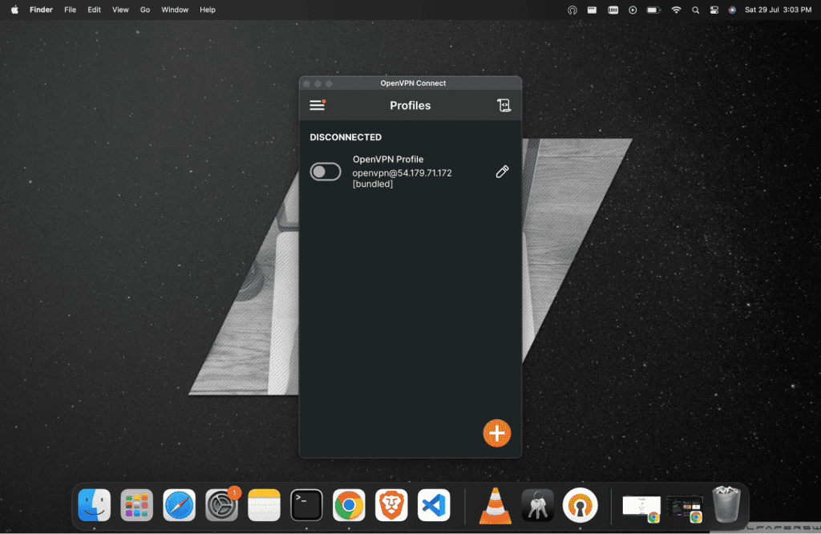Click the [bundled] profile label
This screenshot has height=534, width=821.
(x=373, y=184)
